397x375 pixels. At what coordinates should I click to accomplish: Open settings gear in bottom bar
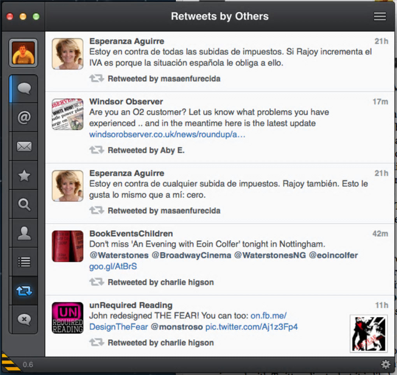click(386, 364)
